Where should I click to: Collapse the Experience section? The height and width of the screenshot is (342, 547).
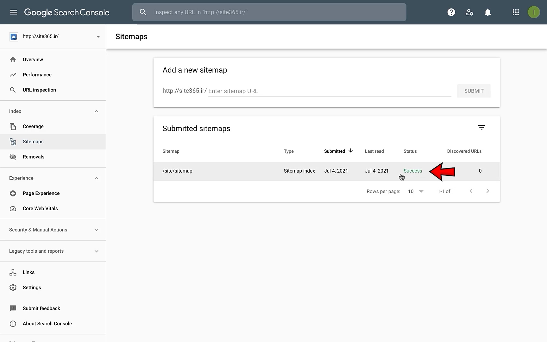[x=97, y=178]
